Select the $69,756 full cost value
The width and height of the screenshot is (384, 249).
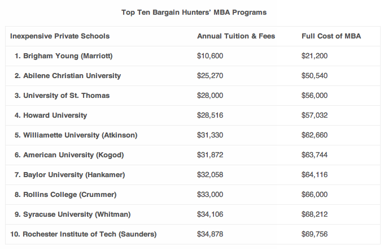click(x=315, y=234)
